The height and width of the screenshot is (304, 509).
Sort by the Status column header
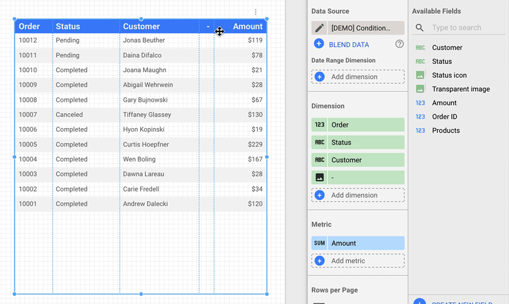point(68,26)
